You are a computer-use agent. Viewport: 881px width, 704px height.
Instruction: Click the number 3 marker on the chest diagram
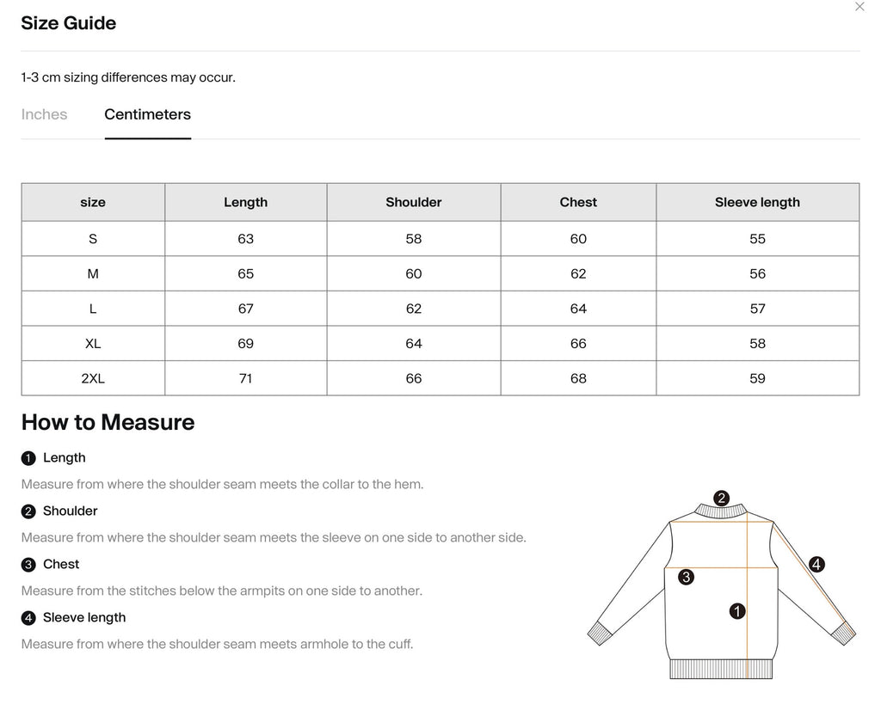(686, 578)
